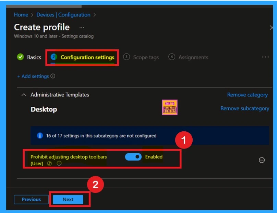Click the Enabled status label
This screenshot has height=213, width=277.
(154, 157)
